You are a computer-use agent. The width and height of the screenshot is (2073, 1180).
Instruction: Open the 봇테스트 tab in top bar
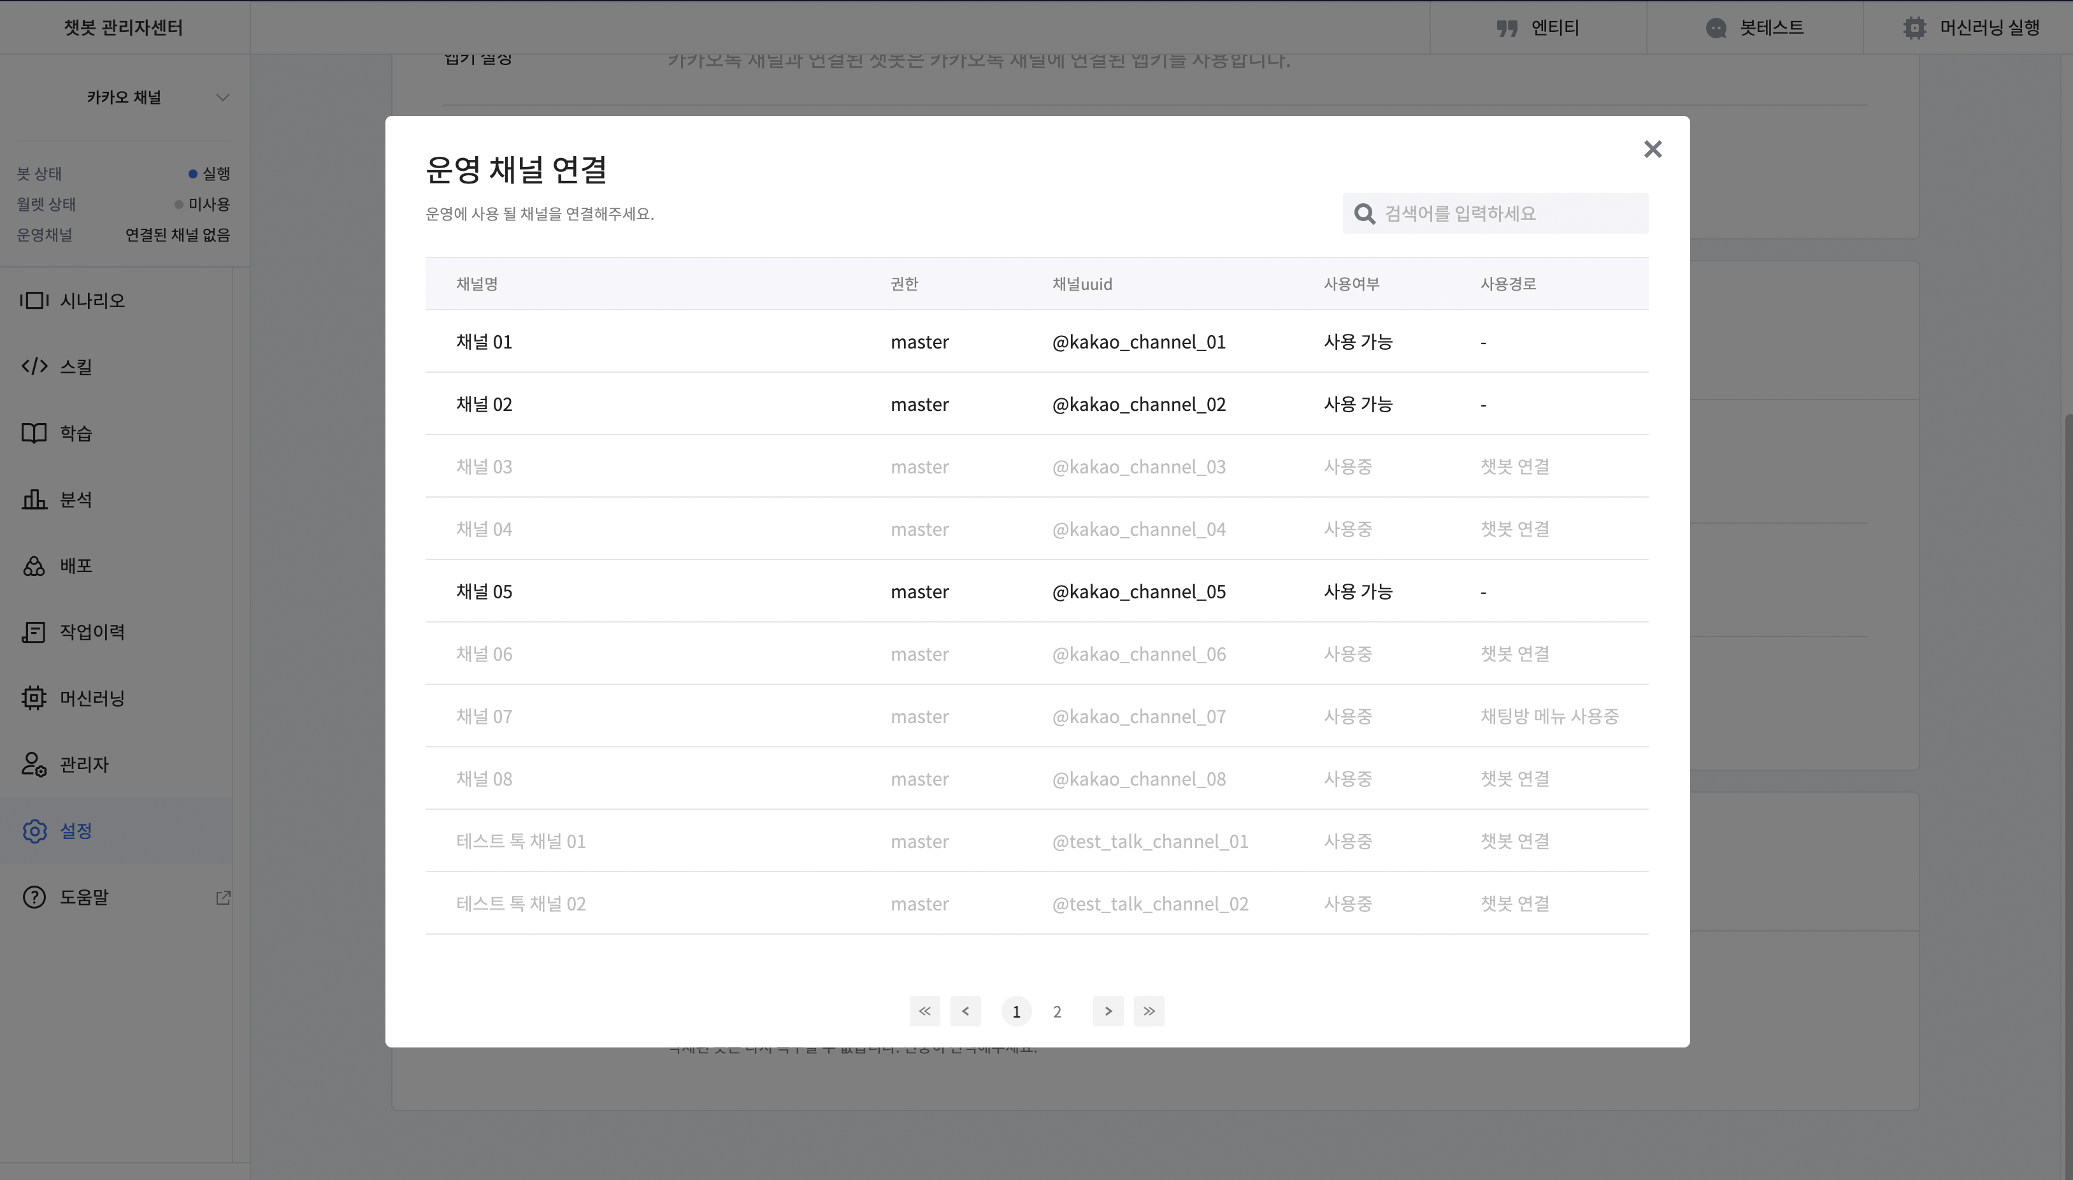[x=1754, y=27]
